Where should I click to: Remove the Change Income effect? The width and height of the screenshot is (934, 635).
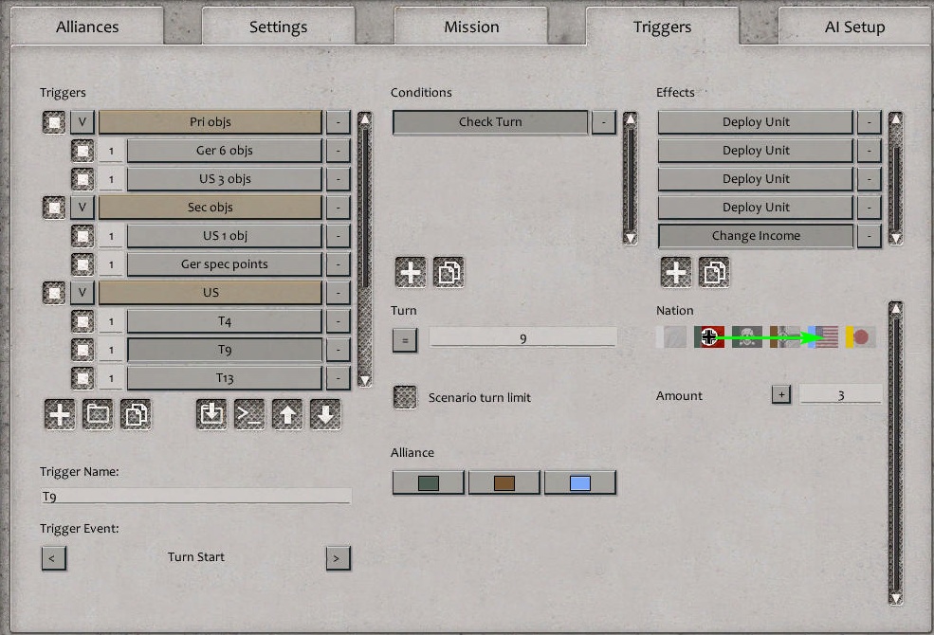coord(870,236)
